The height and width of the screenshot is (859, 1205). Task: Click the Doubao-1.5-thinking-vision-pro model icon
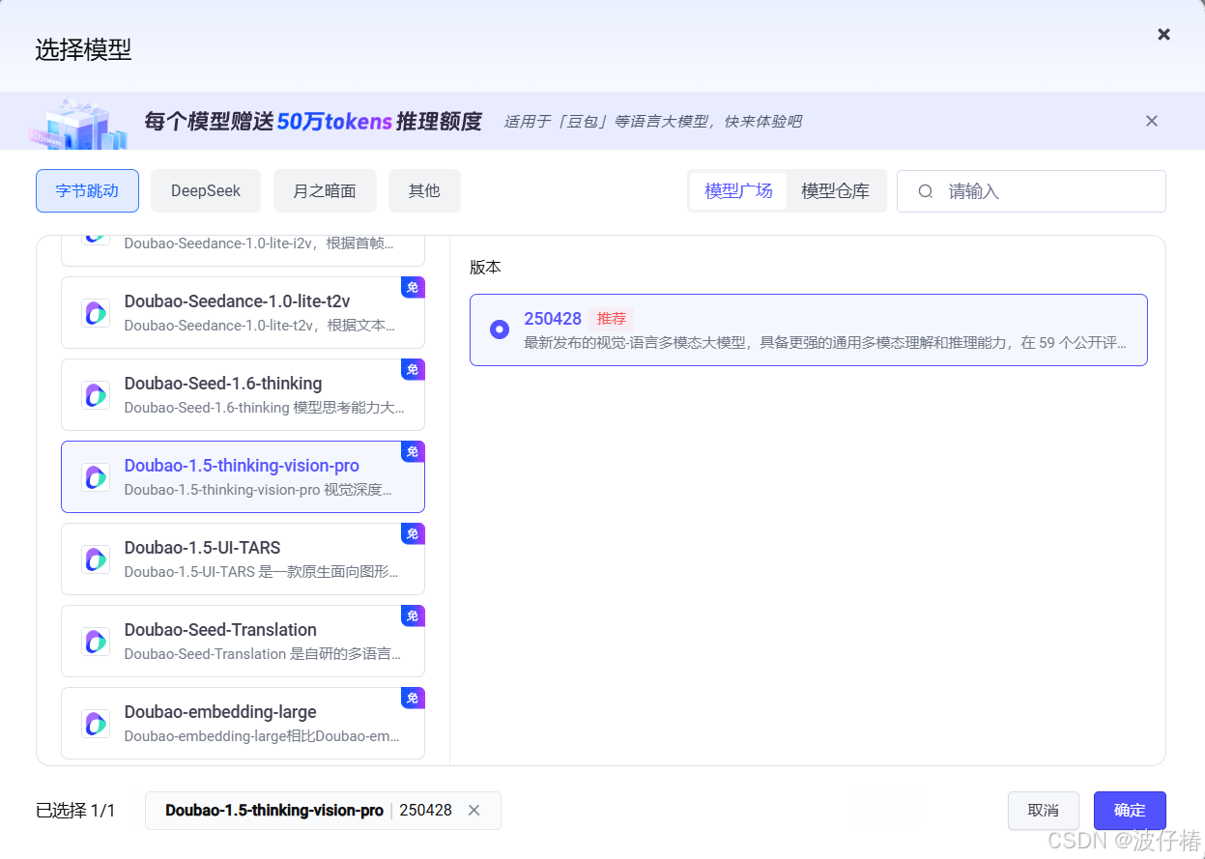[x=96, y=476]
